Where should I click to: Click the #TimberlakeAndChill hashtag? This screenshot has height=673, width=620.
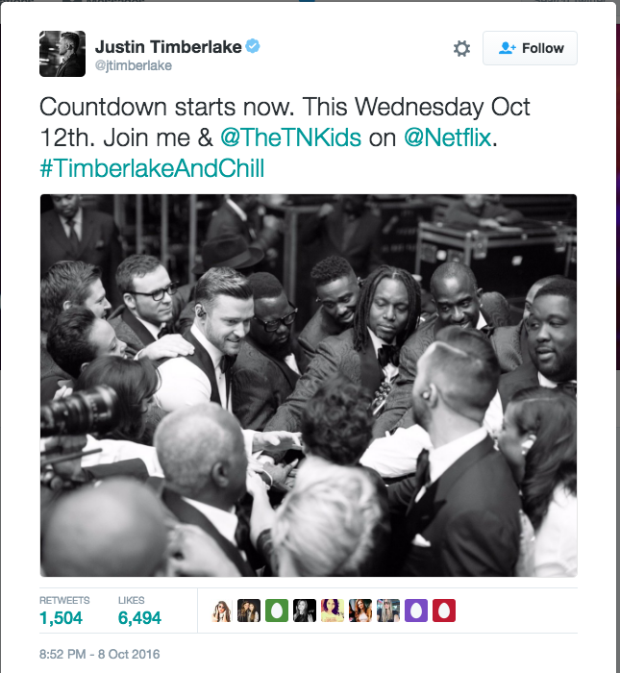tap(152, 168)
